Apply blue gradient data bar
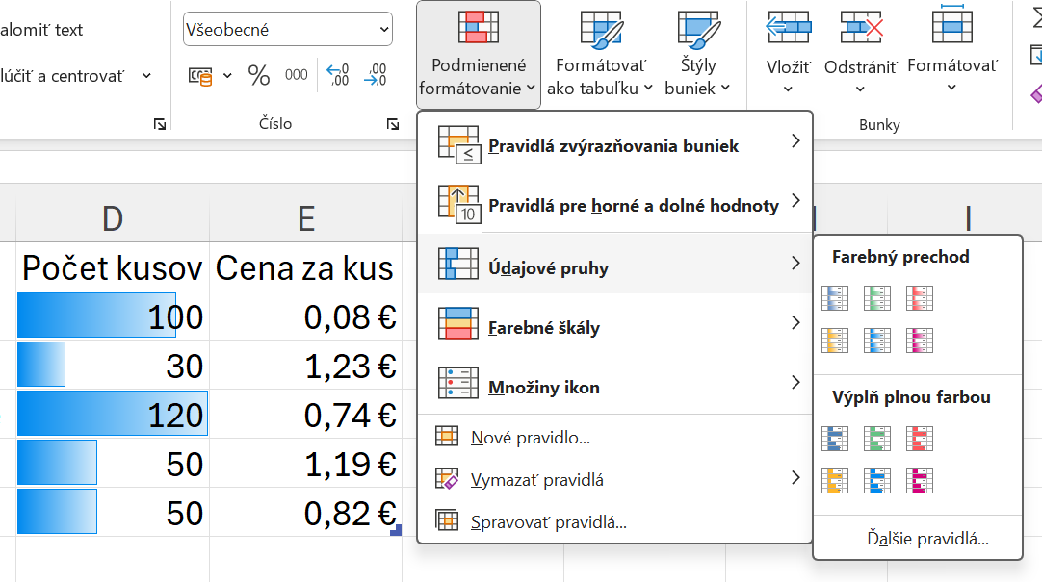 click(x=835, y=298)
